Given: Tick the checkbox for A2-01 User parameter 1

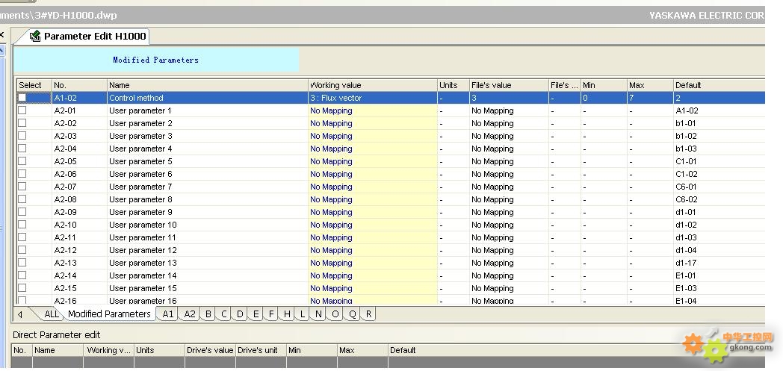Looking at the screenshot, I should (x=22, y=110).
